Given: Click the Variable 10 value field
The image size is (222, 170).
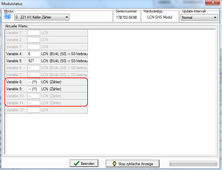Looking at the screenshot, I should point(33,96).
